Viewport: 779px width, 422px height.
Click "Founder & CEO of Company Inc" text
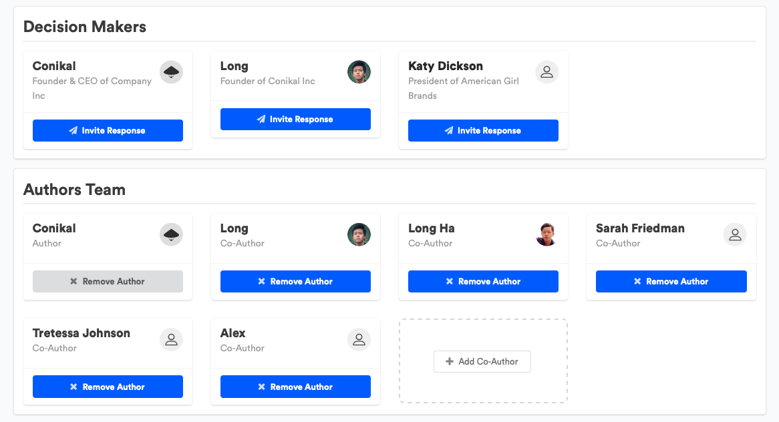(x=92, y=88)
